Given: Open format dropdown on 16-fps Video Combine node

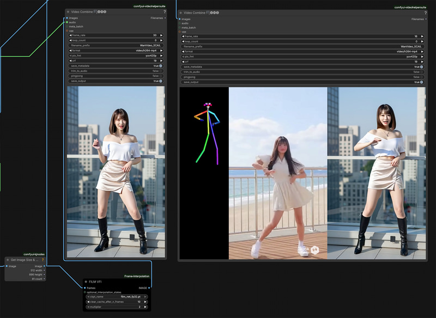Looking at the screenshot, I should [x=302, y=52].
